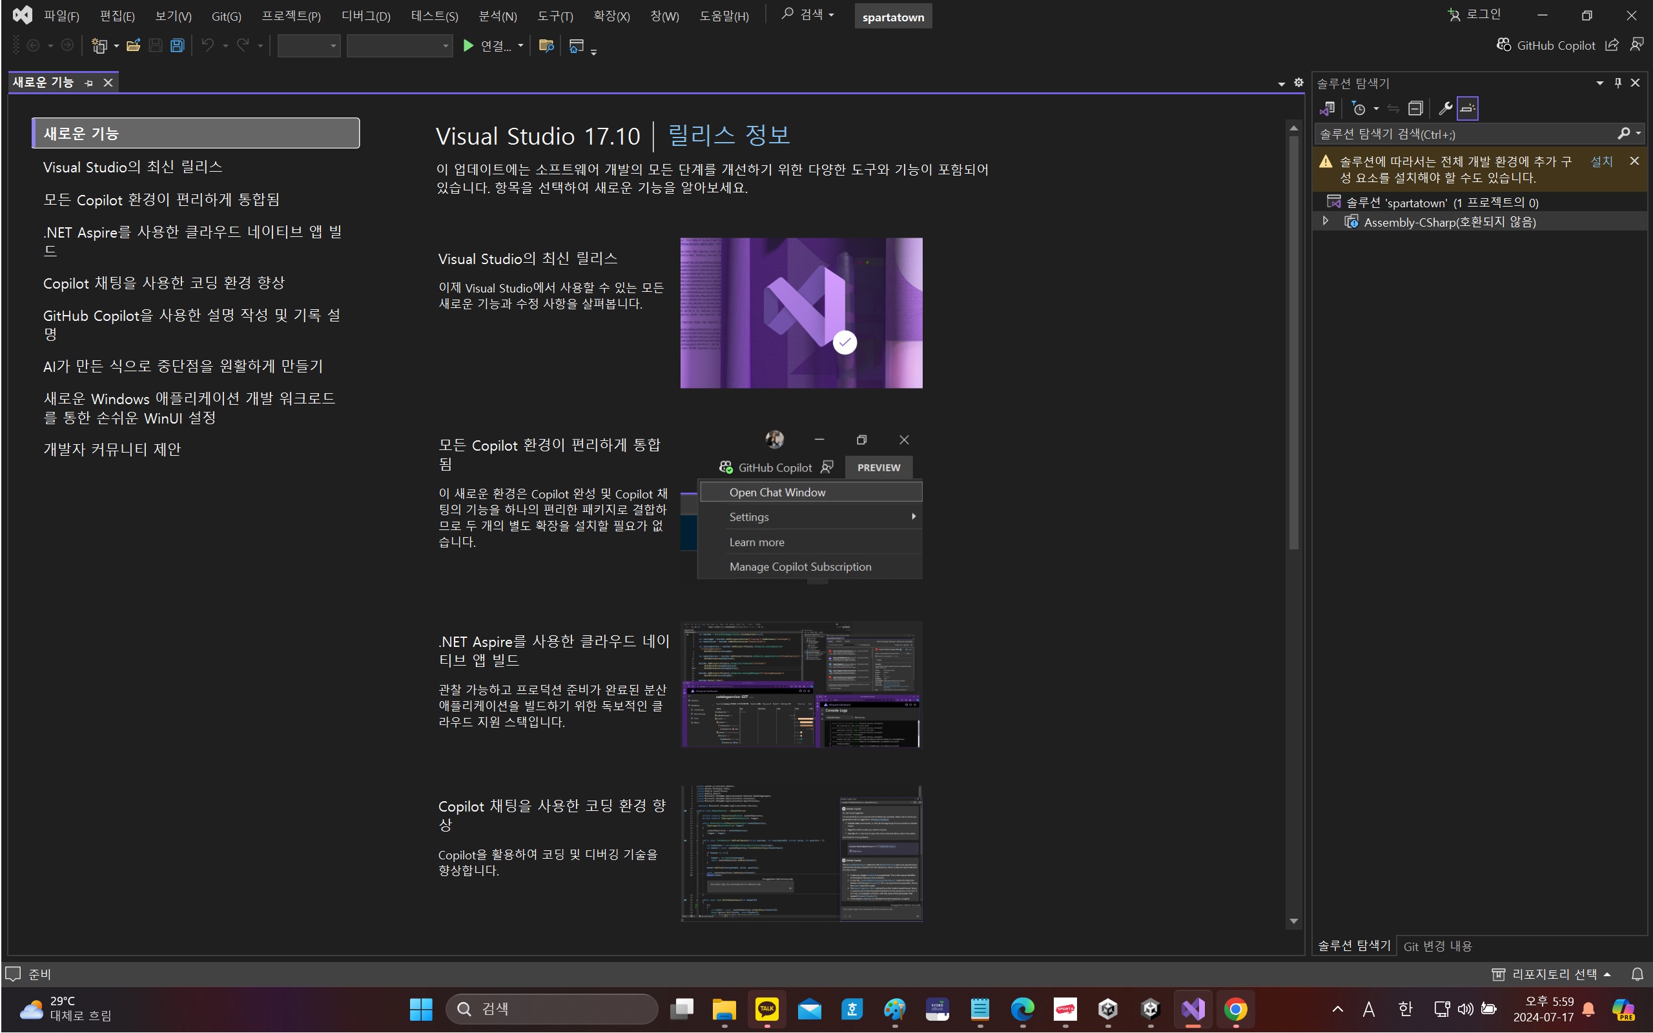
Task: Expand the Assembly-CSharp project node
Action: pos(1325,221)
